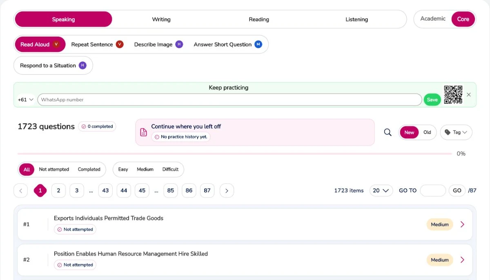This screenshot has height=280, width=490.
Task: Filter by Completed questions
Action: point(89,169)
